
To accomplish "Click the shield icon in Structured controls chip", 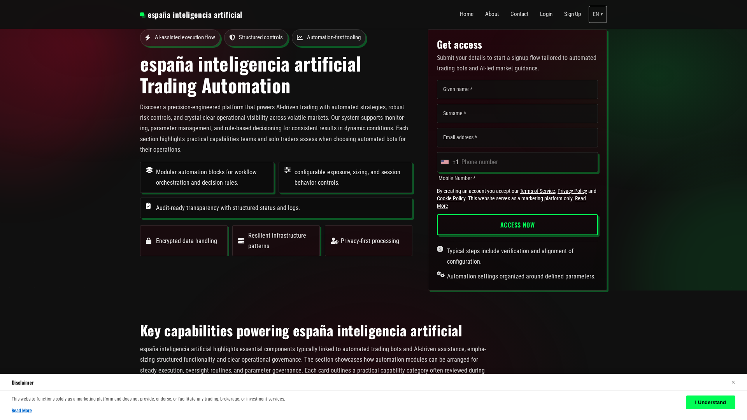I will [x=232, y=38].
